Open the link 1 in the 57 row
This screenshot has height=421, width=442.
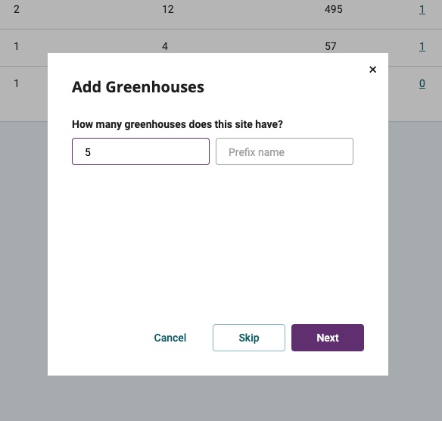tap(422, 46)
